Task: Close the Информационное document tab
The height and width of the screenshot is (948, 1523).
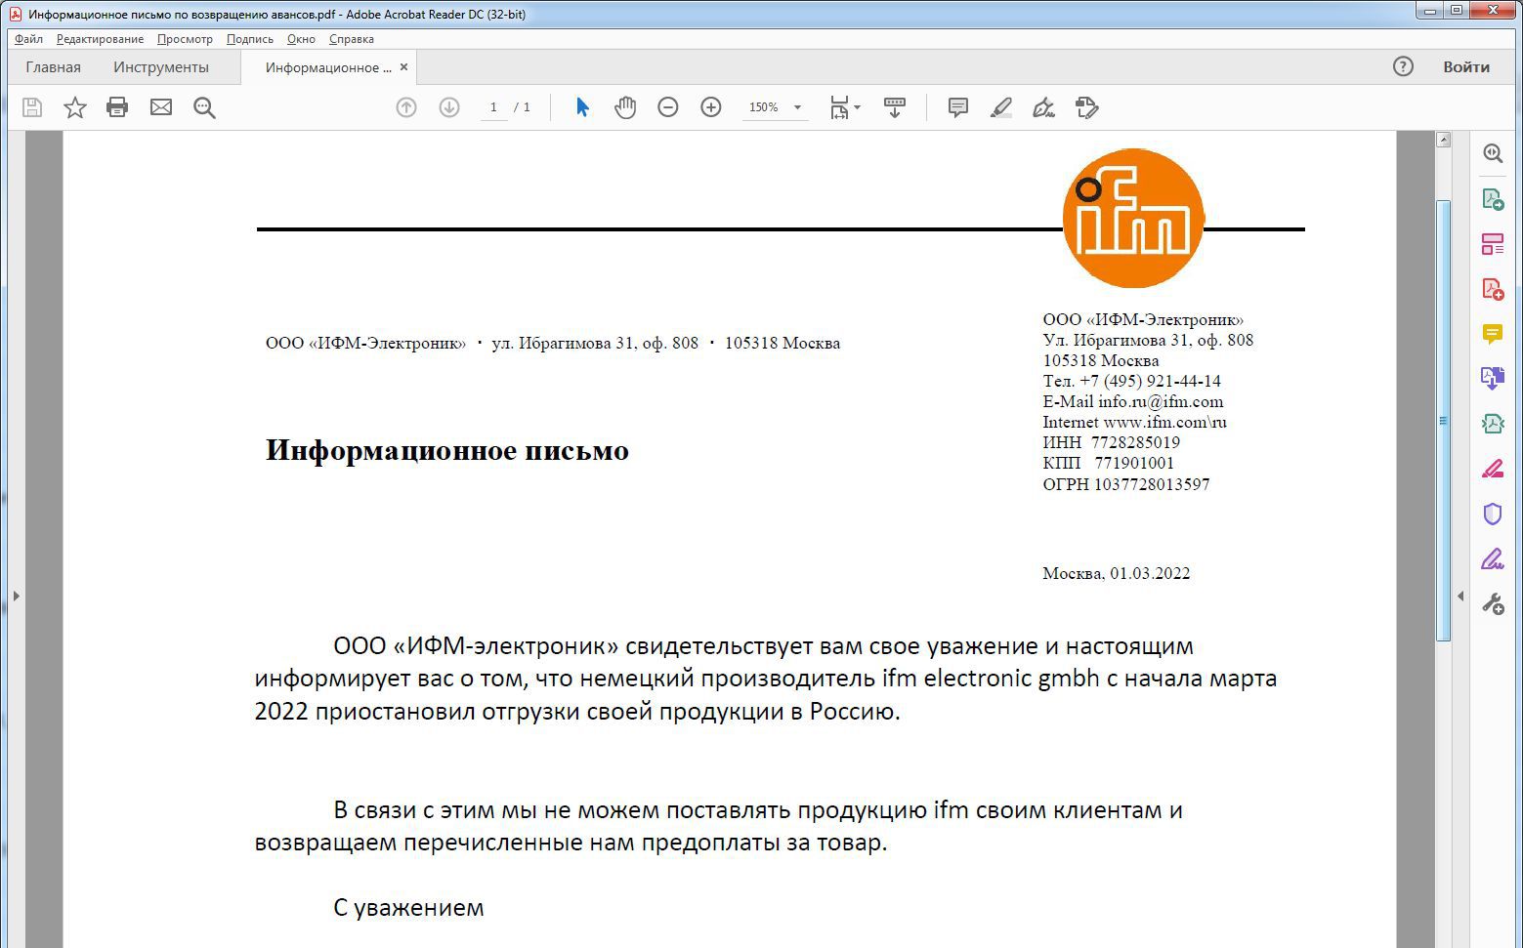Action: click(x=404, y=67)
